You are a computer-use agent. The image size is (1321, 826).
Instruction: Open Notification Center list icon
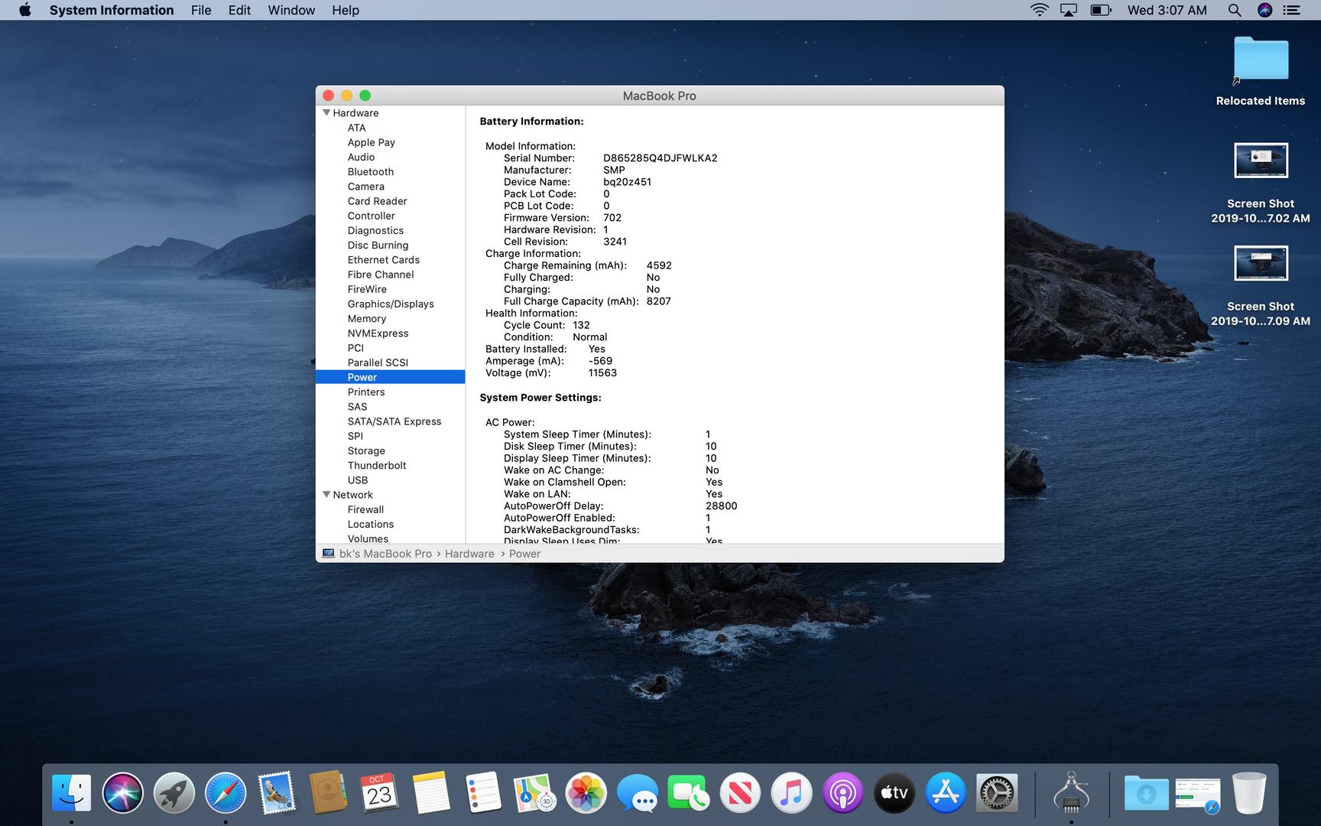1291,10
